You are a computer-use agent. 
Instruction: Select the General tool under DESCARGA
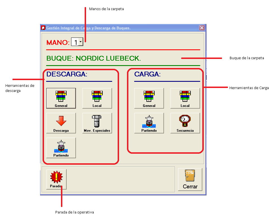tap(61, 98)
